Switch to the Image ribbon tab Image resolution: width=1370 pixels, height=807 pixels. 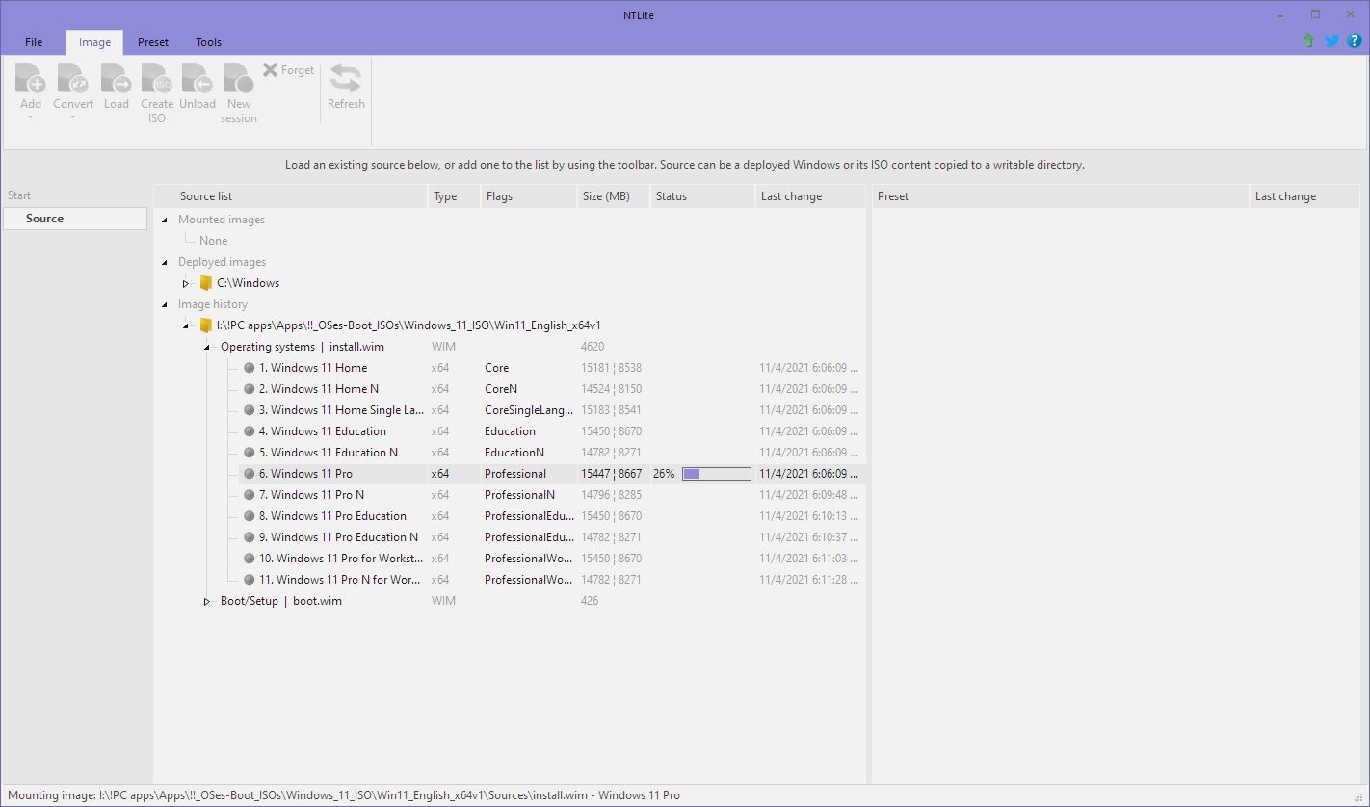[94, 42]
